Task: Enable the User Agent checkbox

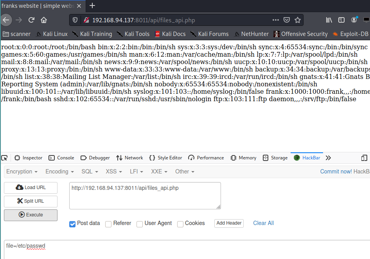Action: pos(140,224)
